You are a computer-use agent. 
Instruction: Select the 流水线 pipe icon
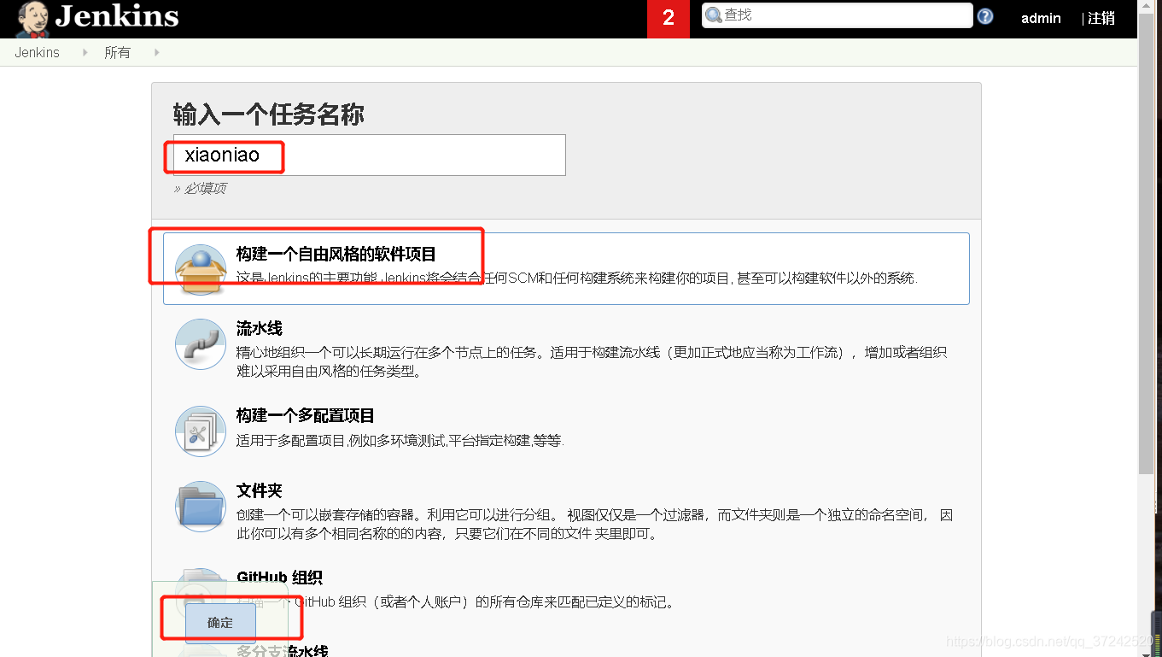[201, 344]
